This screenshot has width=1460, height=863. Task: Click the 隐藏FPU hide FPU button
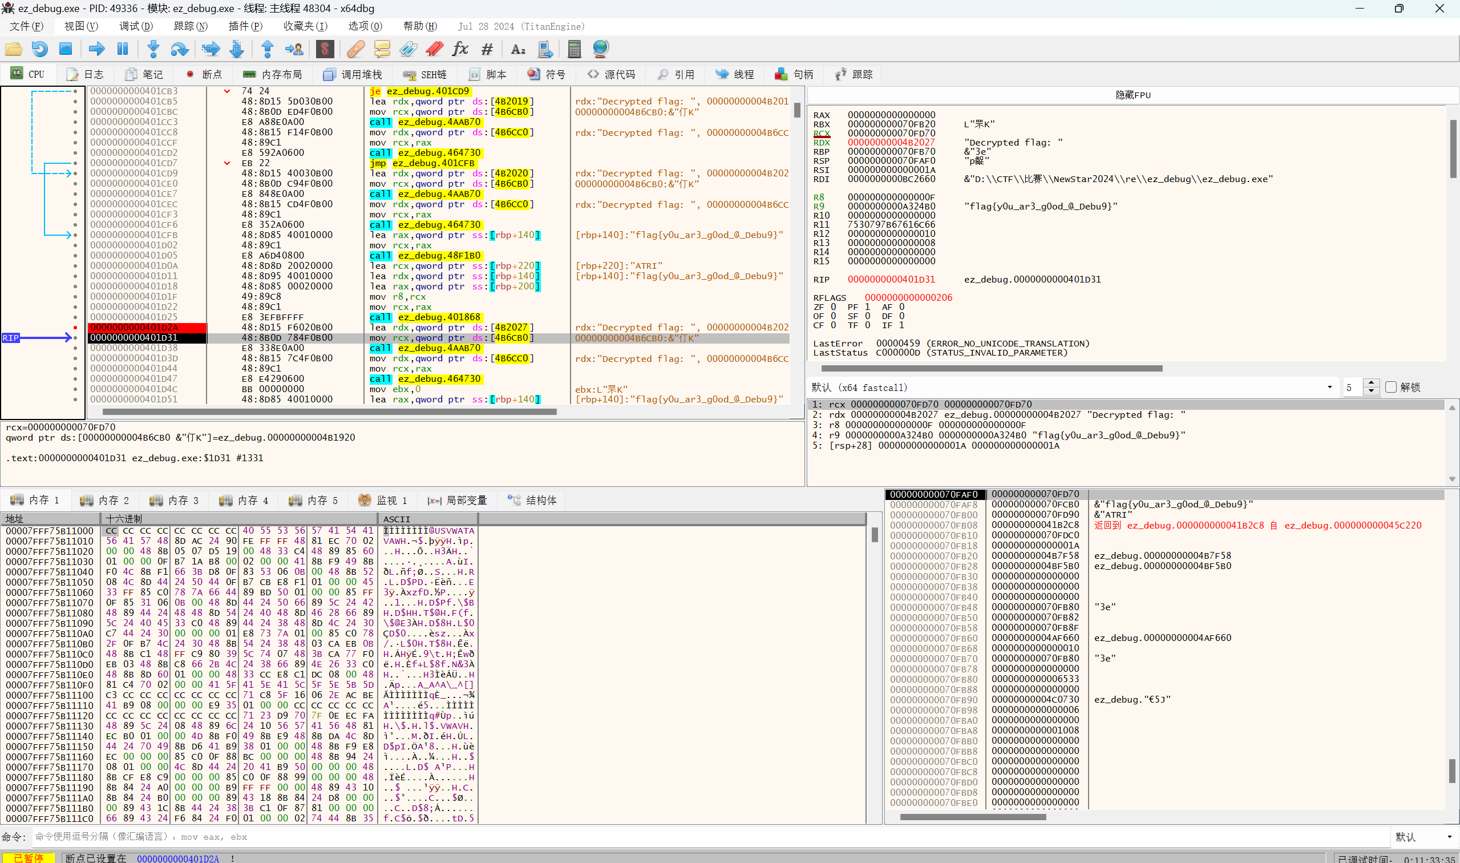(1133, 95)
